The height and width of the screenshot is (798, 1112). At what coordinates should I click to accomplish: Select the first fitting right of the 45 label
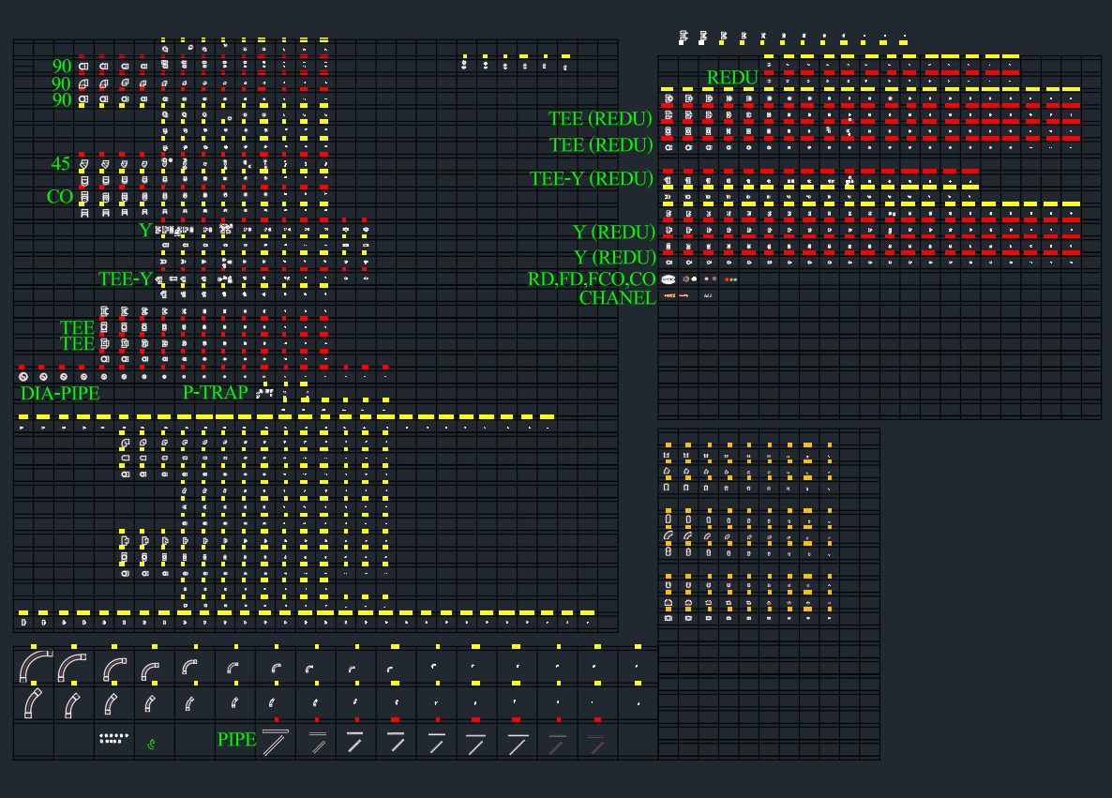pos(83,164)
